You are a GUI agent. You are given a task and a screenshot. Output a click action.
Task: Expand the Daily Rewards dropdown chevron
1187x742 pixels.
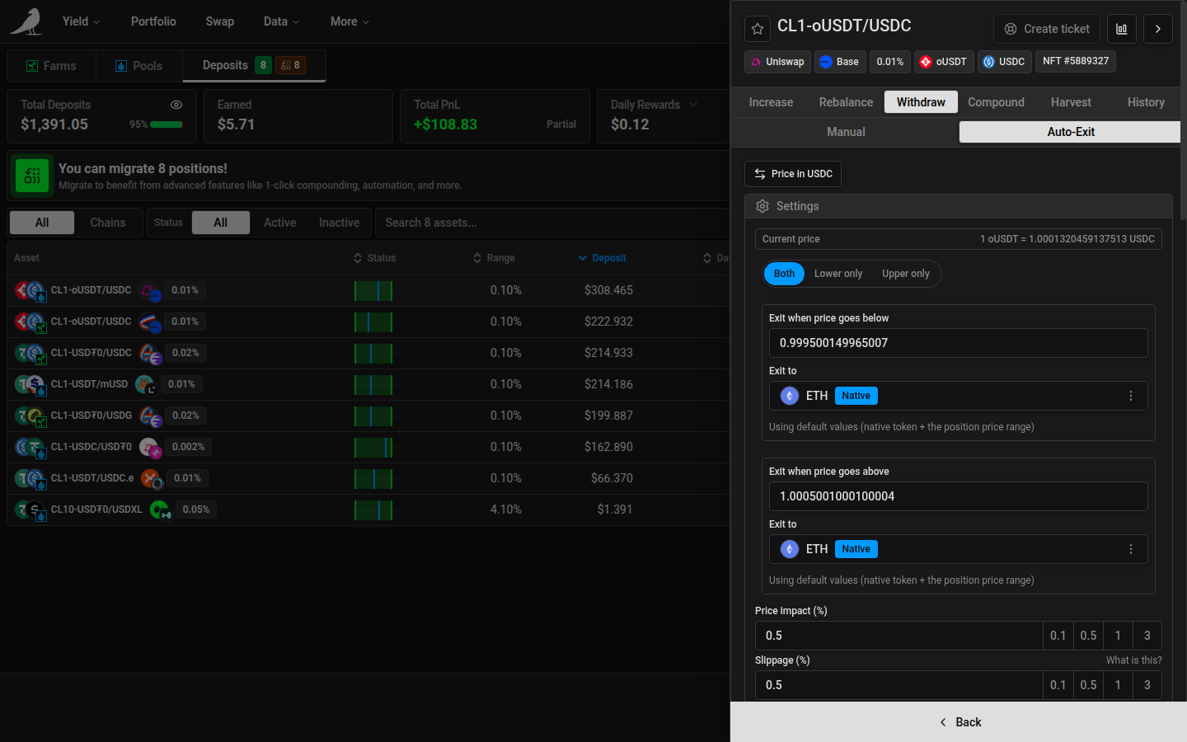pos(693,105)
